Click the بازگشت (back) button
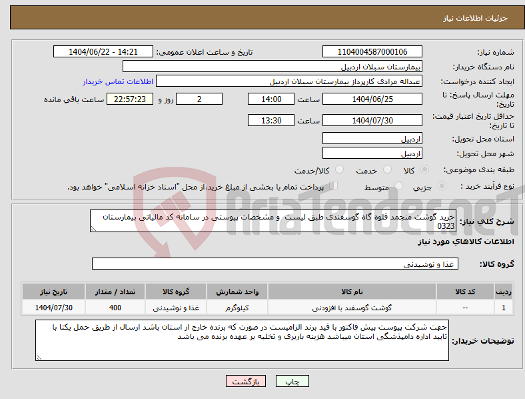This screenshot has height=399, width=525. coord(246,381)
